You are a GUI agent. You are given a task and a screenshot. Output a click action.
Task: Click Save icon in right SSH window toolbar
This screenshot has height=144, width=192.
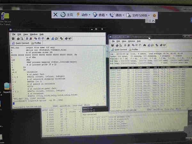click(x=112, y=45)
